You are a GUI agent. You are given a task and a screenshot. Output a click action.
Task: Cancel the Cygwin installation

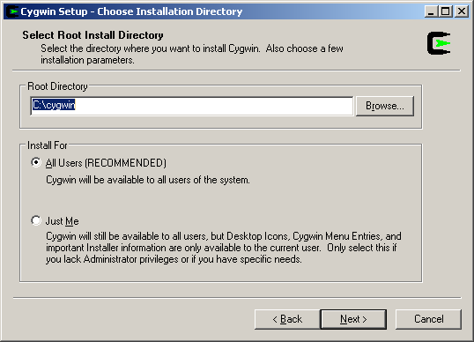(429, 319)
